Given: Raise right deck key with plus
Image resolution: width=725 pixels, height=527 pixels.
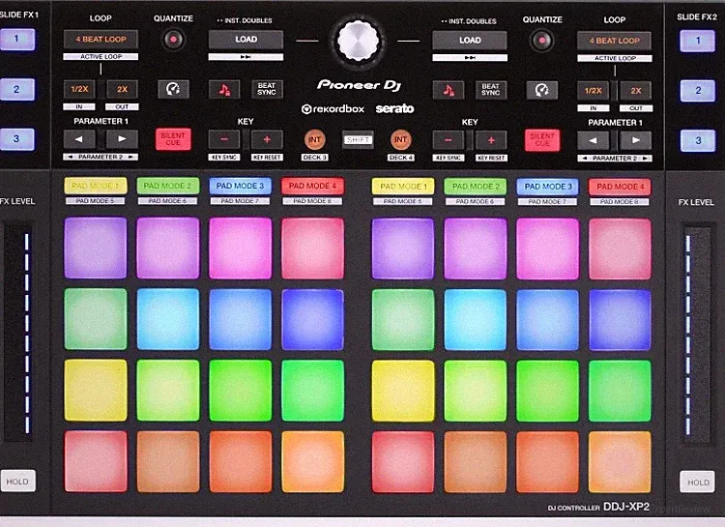Looking at the screenshot, I should point(491,140).
